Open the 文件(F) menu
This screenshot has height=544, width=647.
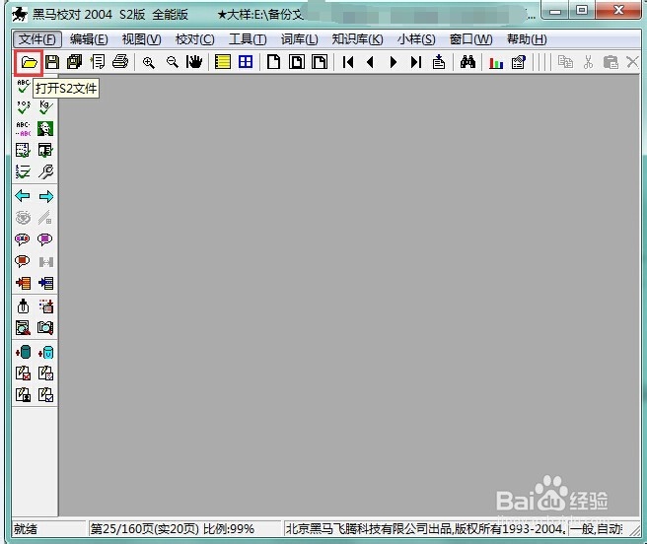pos(37,39)
